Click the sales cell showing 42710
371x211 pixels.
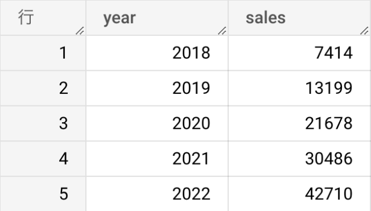tap(300, 194)
